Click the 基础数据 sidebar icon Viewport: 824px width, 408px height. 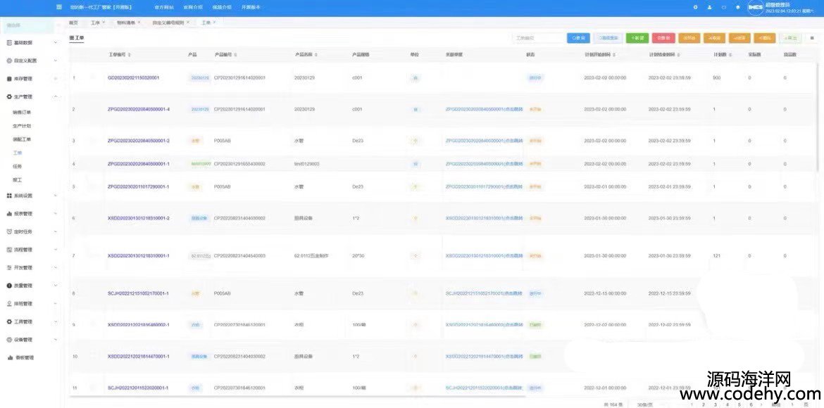(9, 42)
